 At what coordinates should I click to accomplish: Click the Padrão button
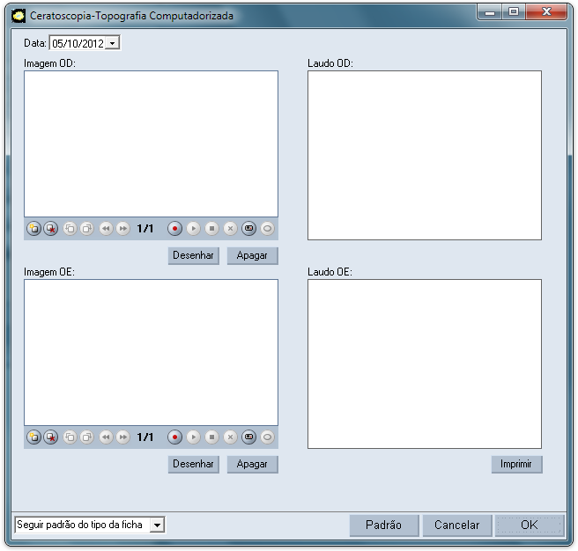384,525
